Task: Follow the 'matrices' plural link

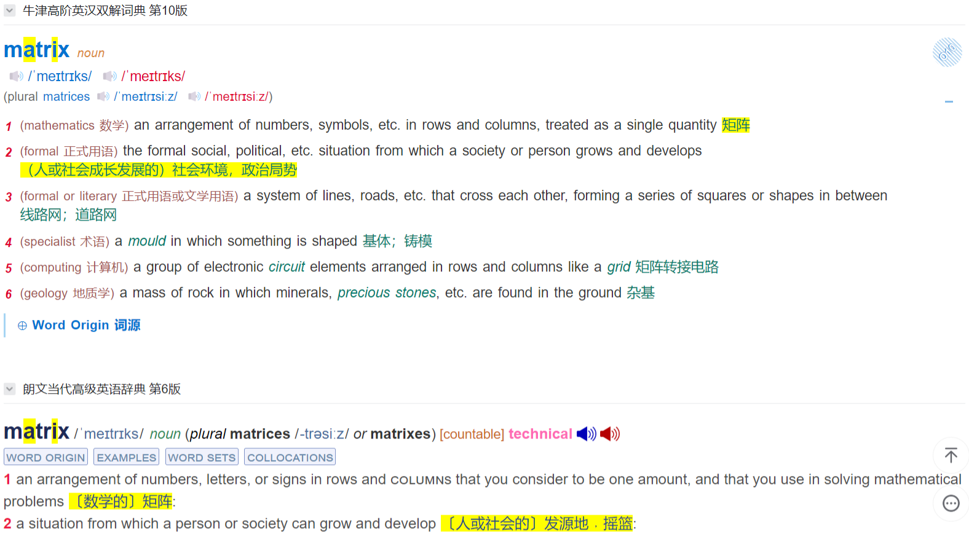Action: pyautogui.click(x=66, y=96)
